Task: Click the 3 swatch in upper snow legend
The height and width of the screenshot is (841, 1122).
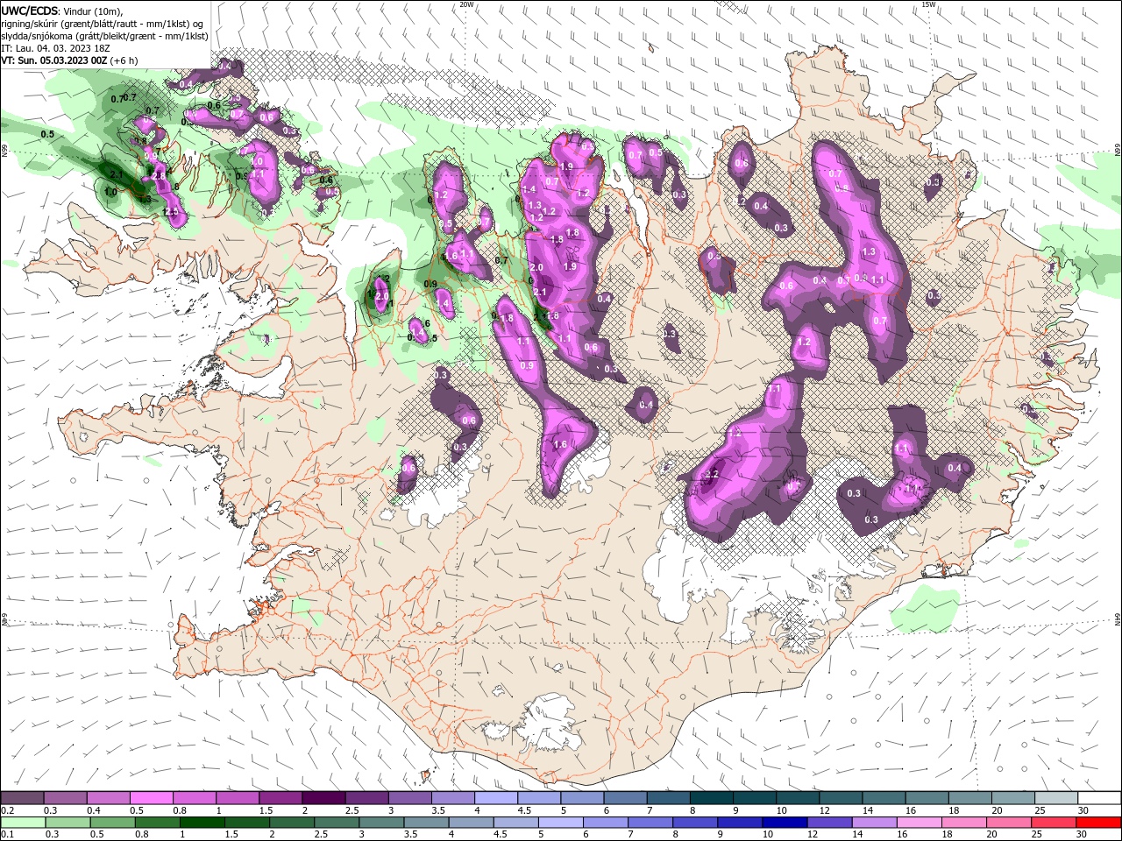Action: pos(410,797)
